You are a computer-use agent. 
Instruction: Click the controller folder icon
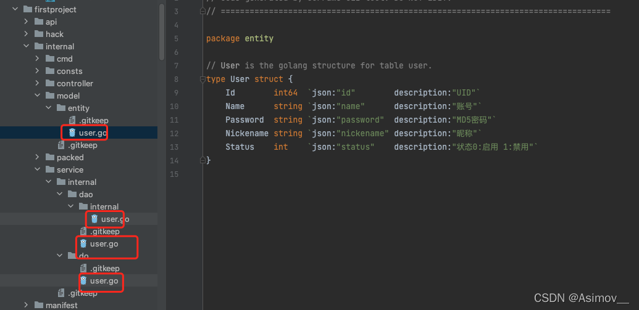tap(50, 83)
